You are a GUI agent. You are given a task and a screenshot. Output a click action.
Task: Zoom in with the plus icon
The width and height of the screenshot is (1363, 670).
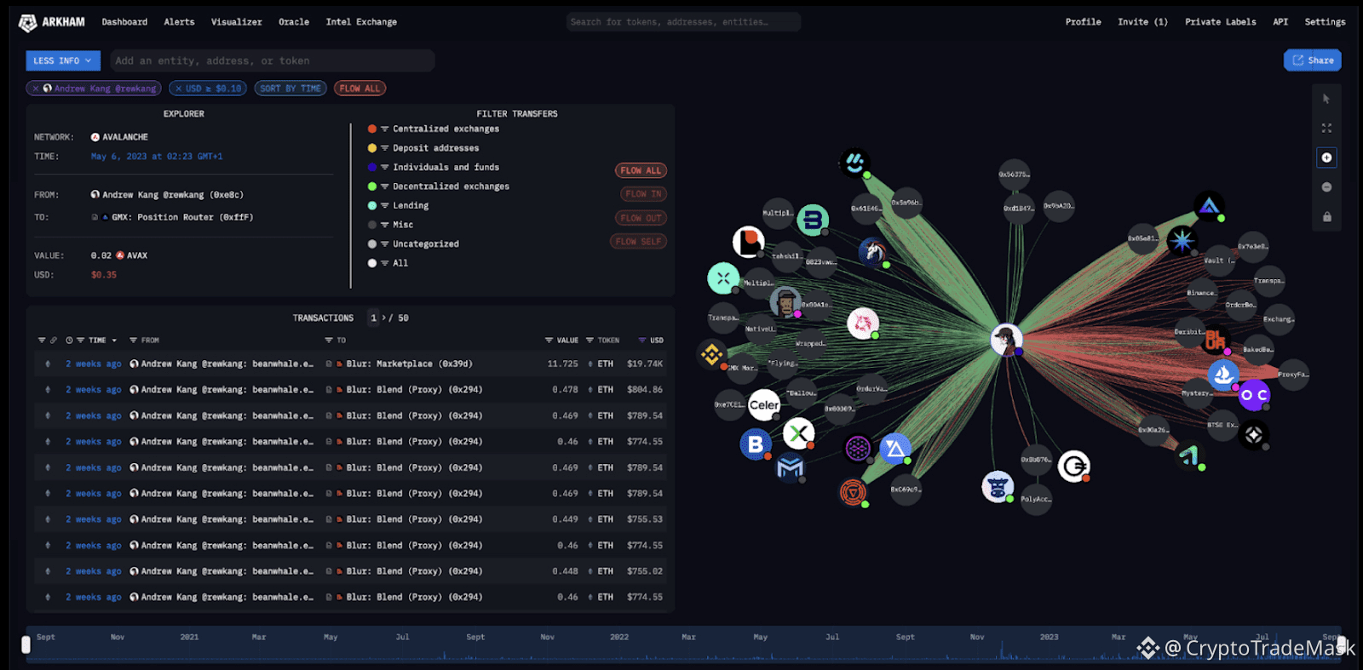(1326, 157)
